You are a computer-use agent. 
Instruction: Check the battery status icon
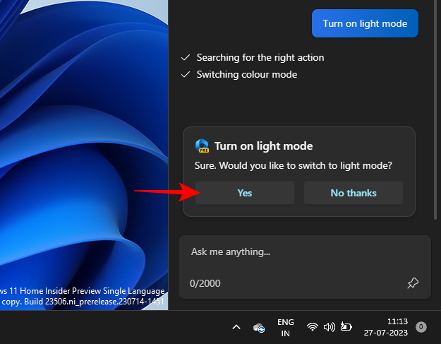click(x=346, y=327)
